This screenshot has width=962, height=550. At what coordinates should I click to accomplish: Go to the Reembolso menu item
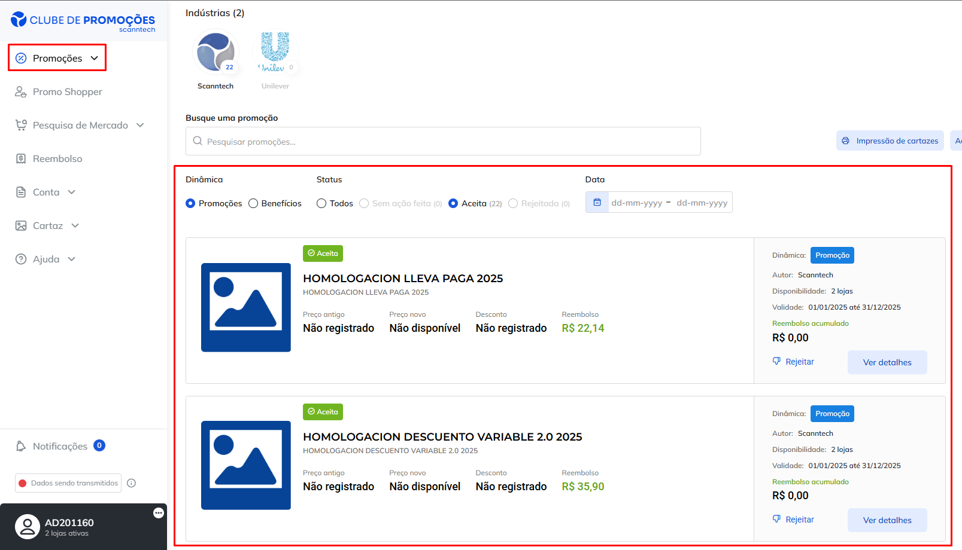[57, 158]
